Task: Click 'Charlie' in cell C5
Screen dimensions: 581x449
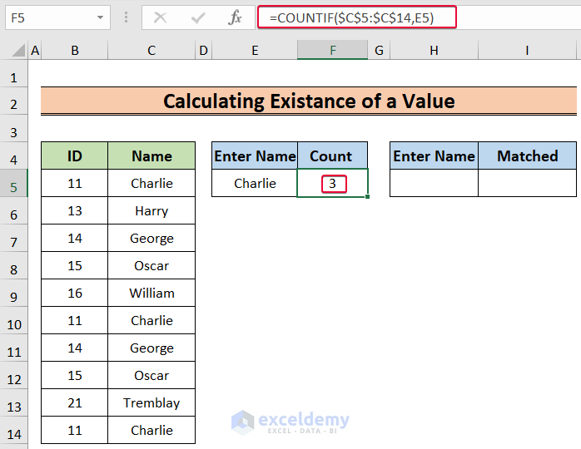Action: (151, 183)
